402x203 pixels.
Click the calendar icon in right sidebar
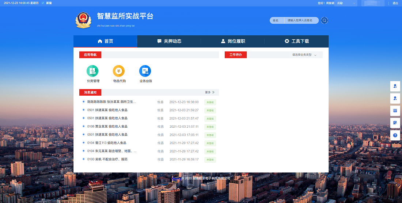[395, 111]
